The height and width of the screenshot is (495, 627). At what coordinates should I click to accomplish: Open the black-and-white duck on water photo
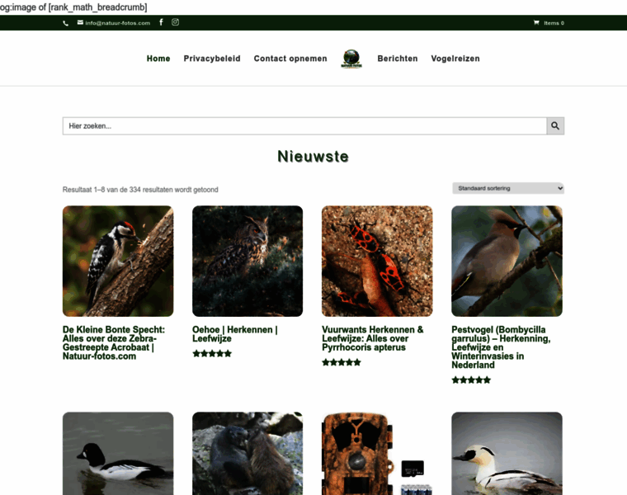click(x=118, y=454)
